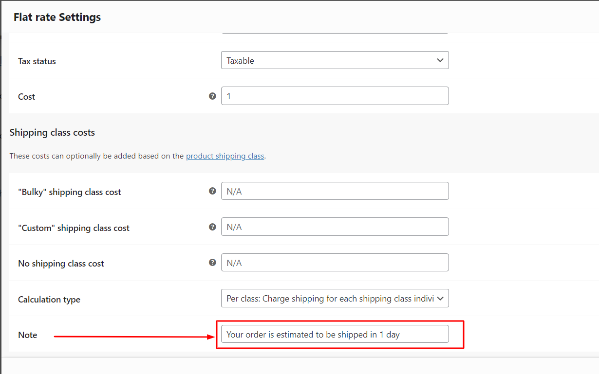
Task: Click the Tax status dropdown chevron
Action: pyautogui.click(x=440, y=60)
